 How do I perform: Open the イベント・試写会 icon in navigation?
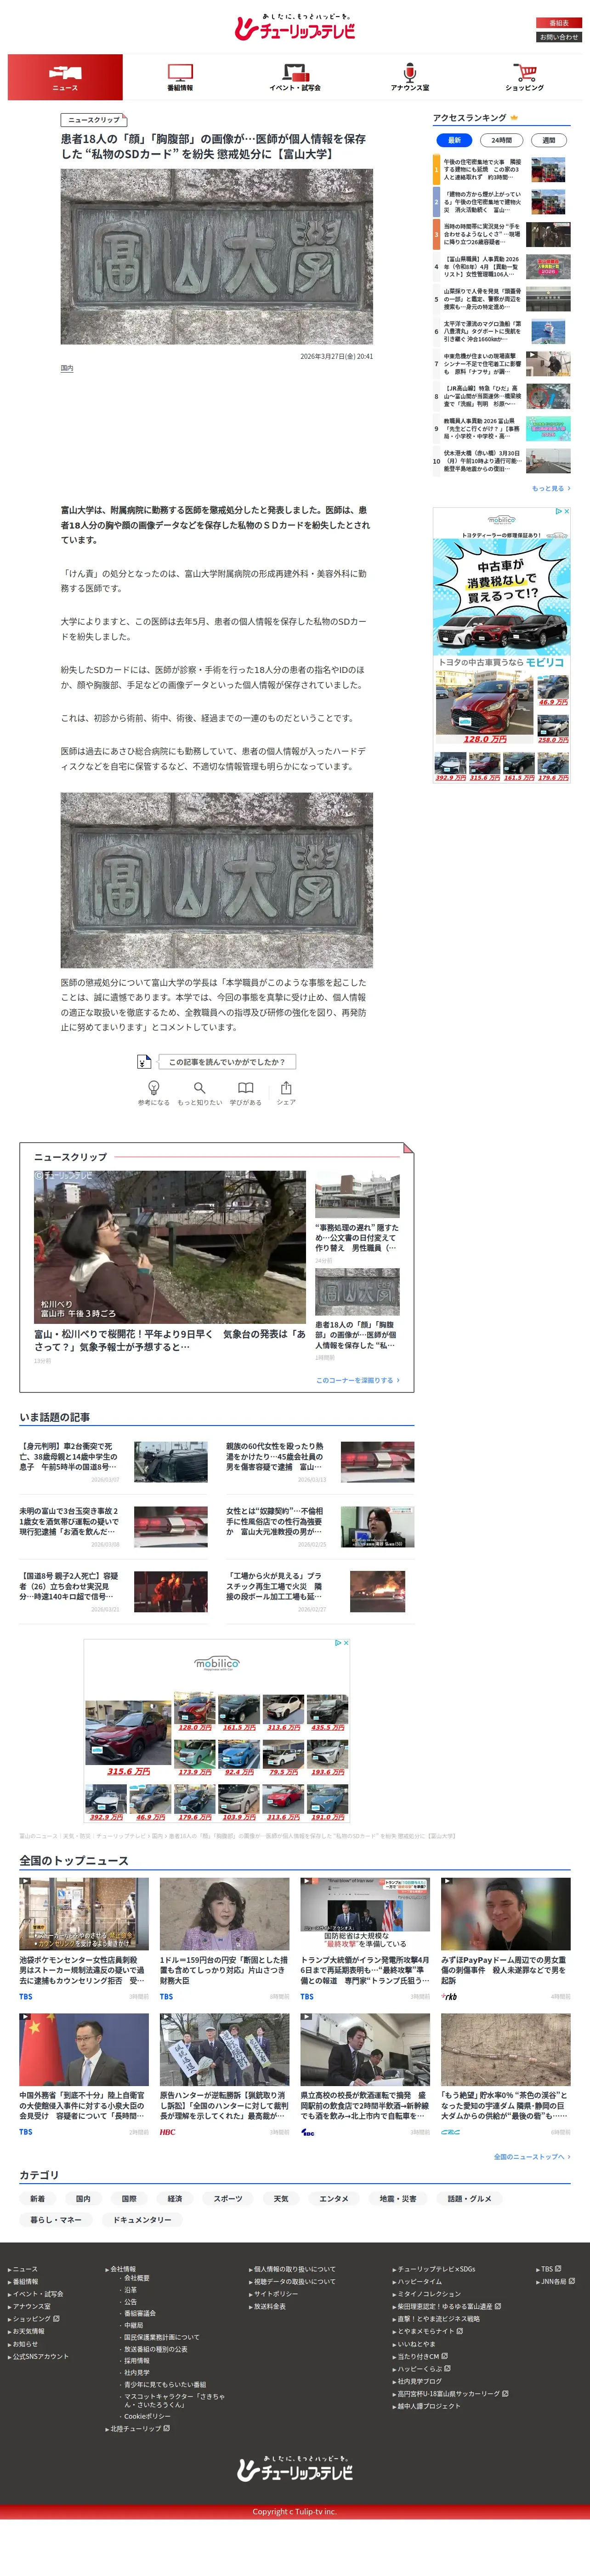(x=295, y=73)
